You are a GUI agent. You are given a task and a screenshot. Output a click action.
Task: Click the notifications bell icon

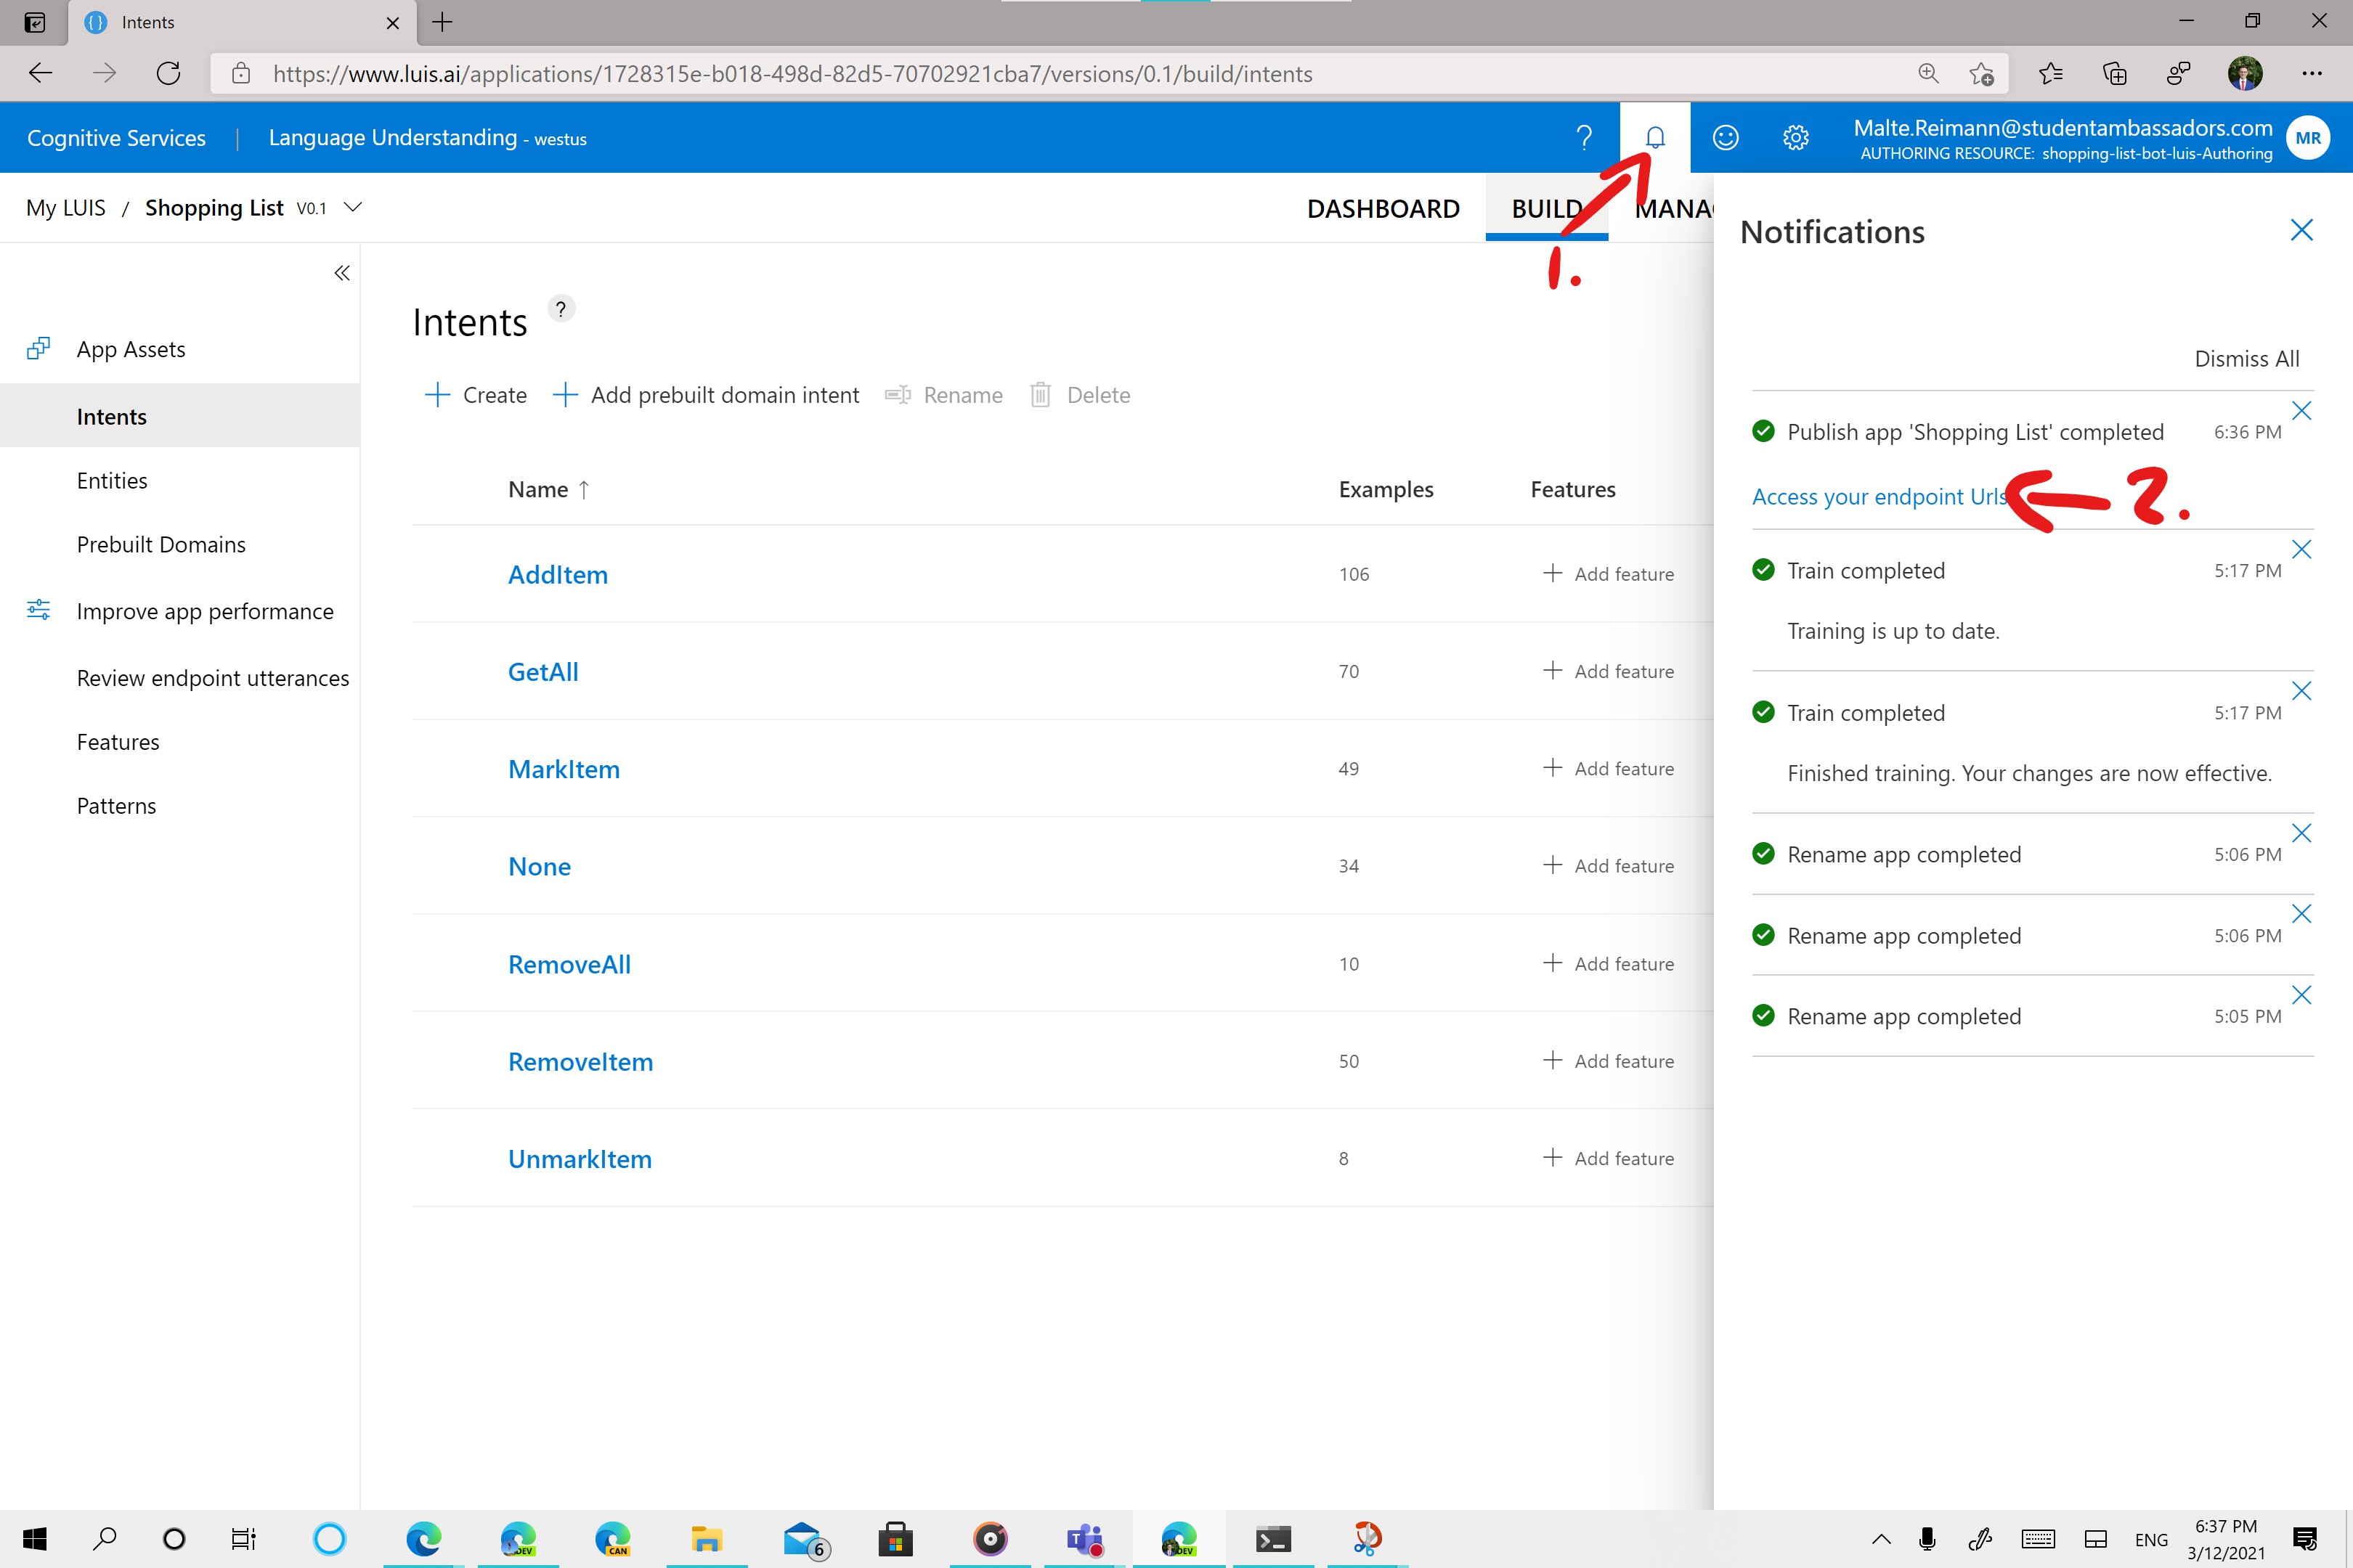point(1654,137)
